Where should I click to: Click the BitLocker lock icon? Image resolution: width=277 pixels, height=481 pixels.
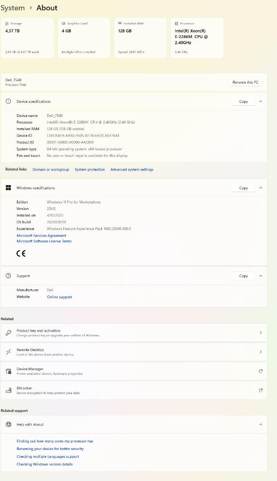click(x=8, y=390)
